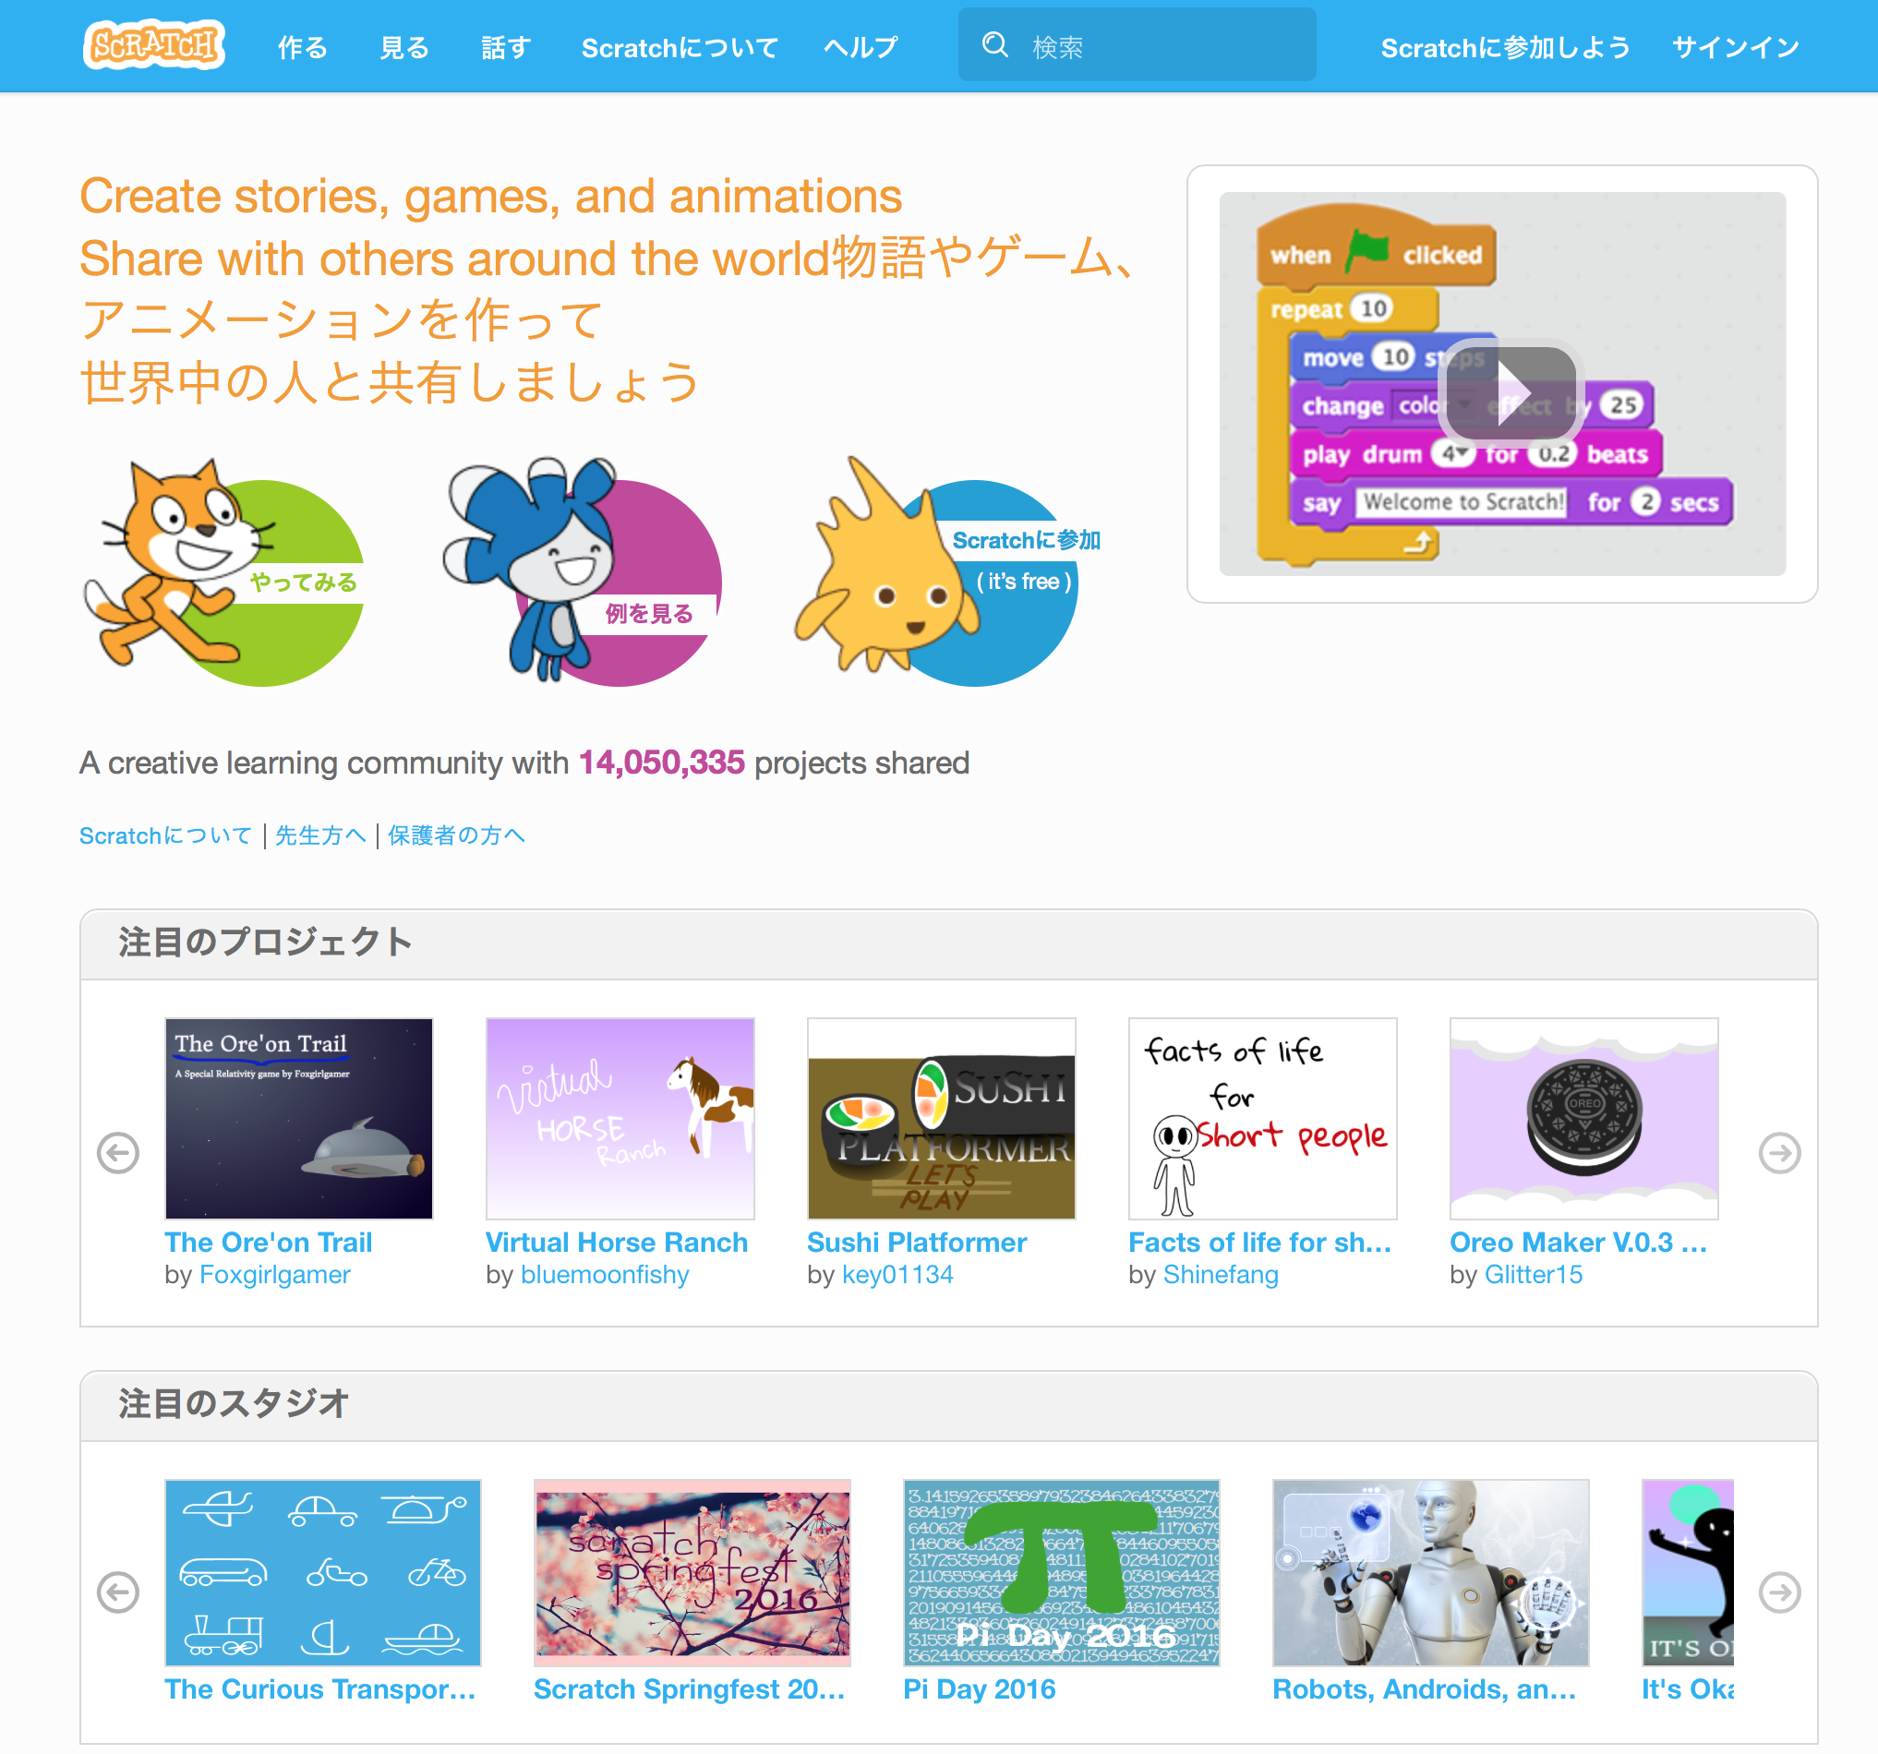1878x1754 pixels.
Task: Click the 注目のスタジオ section heading
Action: click(234, 1403)
